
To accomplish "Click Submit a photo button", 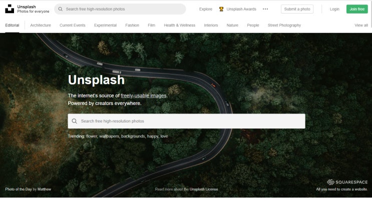I will (297, 9).
